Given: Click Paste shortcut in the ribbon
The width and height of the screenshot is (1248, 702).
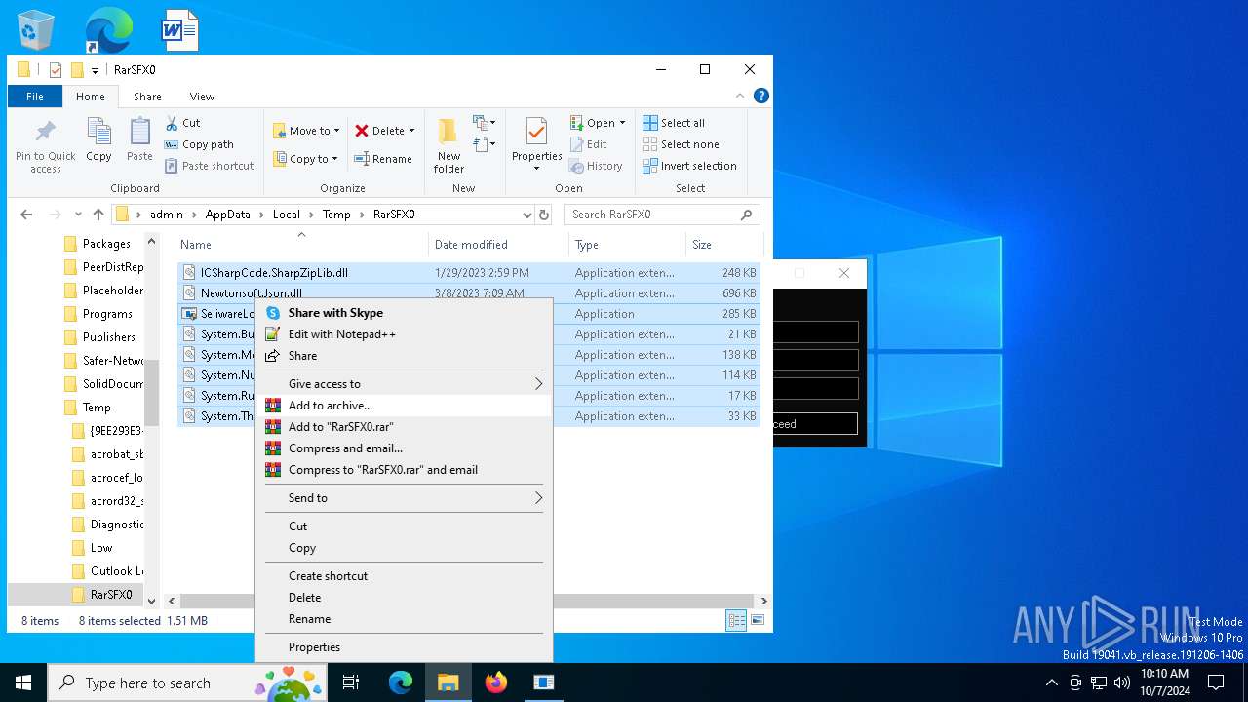Looking at the screenshot, I should [x=209, y=166].
